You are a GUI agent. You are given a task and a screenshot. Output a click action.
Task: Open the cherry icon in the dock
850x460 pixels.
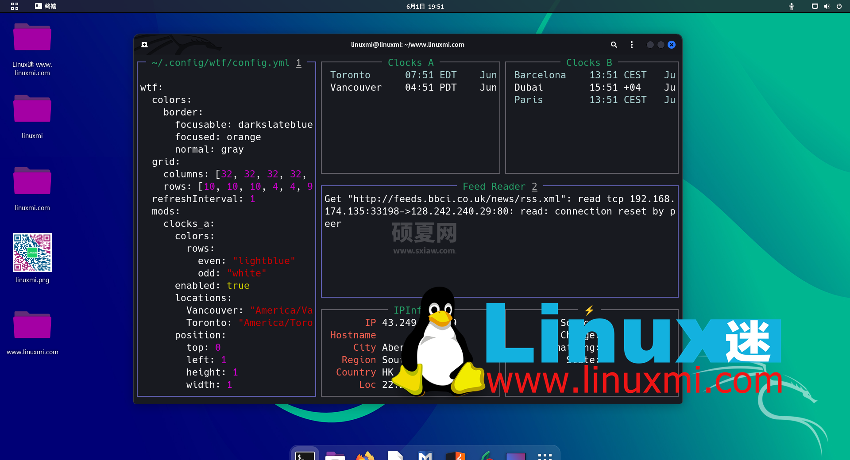coord(486,455)
